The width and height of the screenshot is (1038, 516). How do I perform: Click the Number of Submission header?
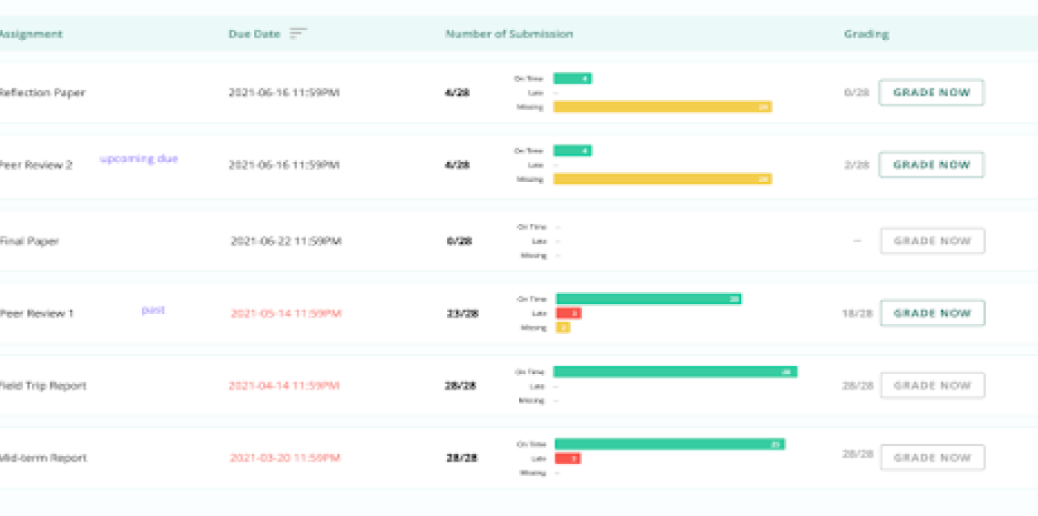509,34
